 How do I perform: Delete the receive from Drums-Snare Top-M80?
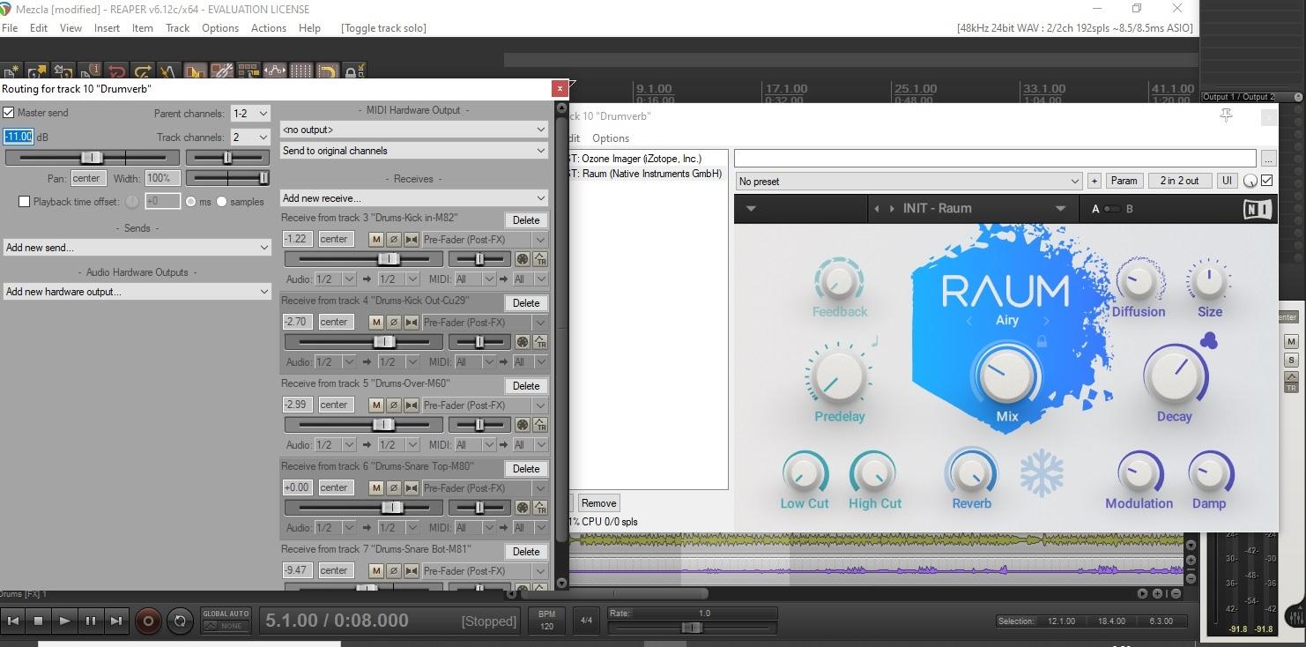526,469
